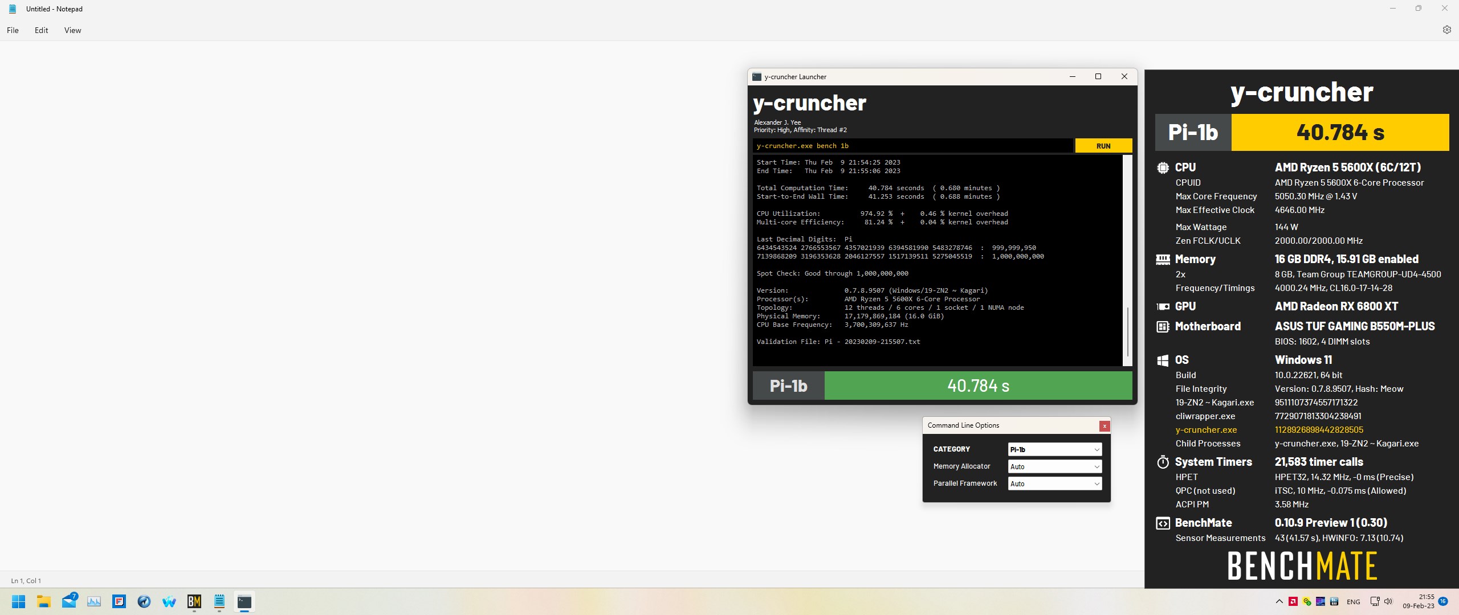
Task: Click the hash value 1128926898442828505
Action: pyautogui.click(x=1319, y=430)
